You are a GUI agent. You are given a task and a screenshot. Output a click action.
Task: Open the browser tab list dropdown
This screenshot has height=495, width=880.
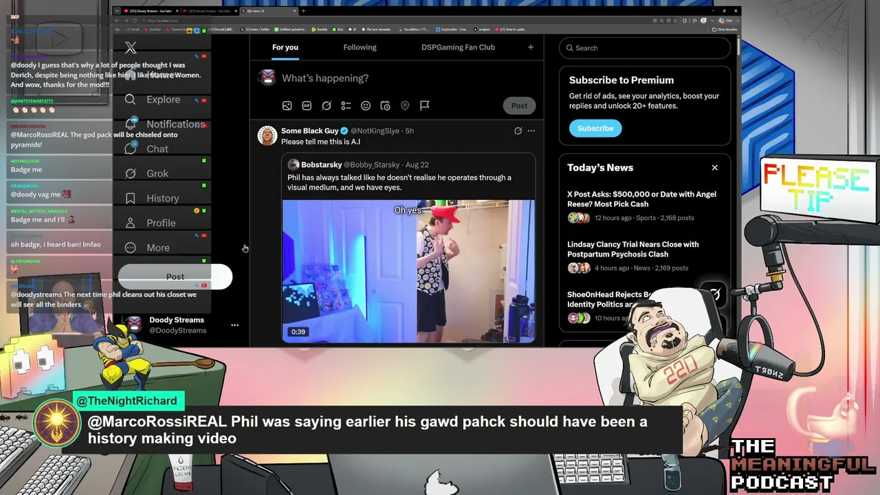tap(117, 11)
